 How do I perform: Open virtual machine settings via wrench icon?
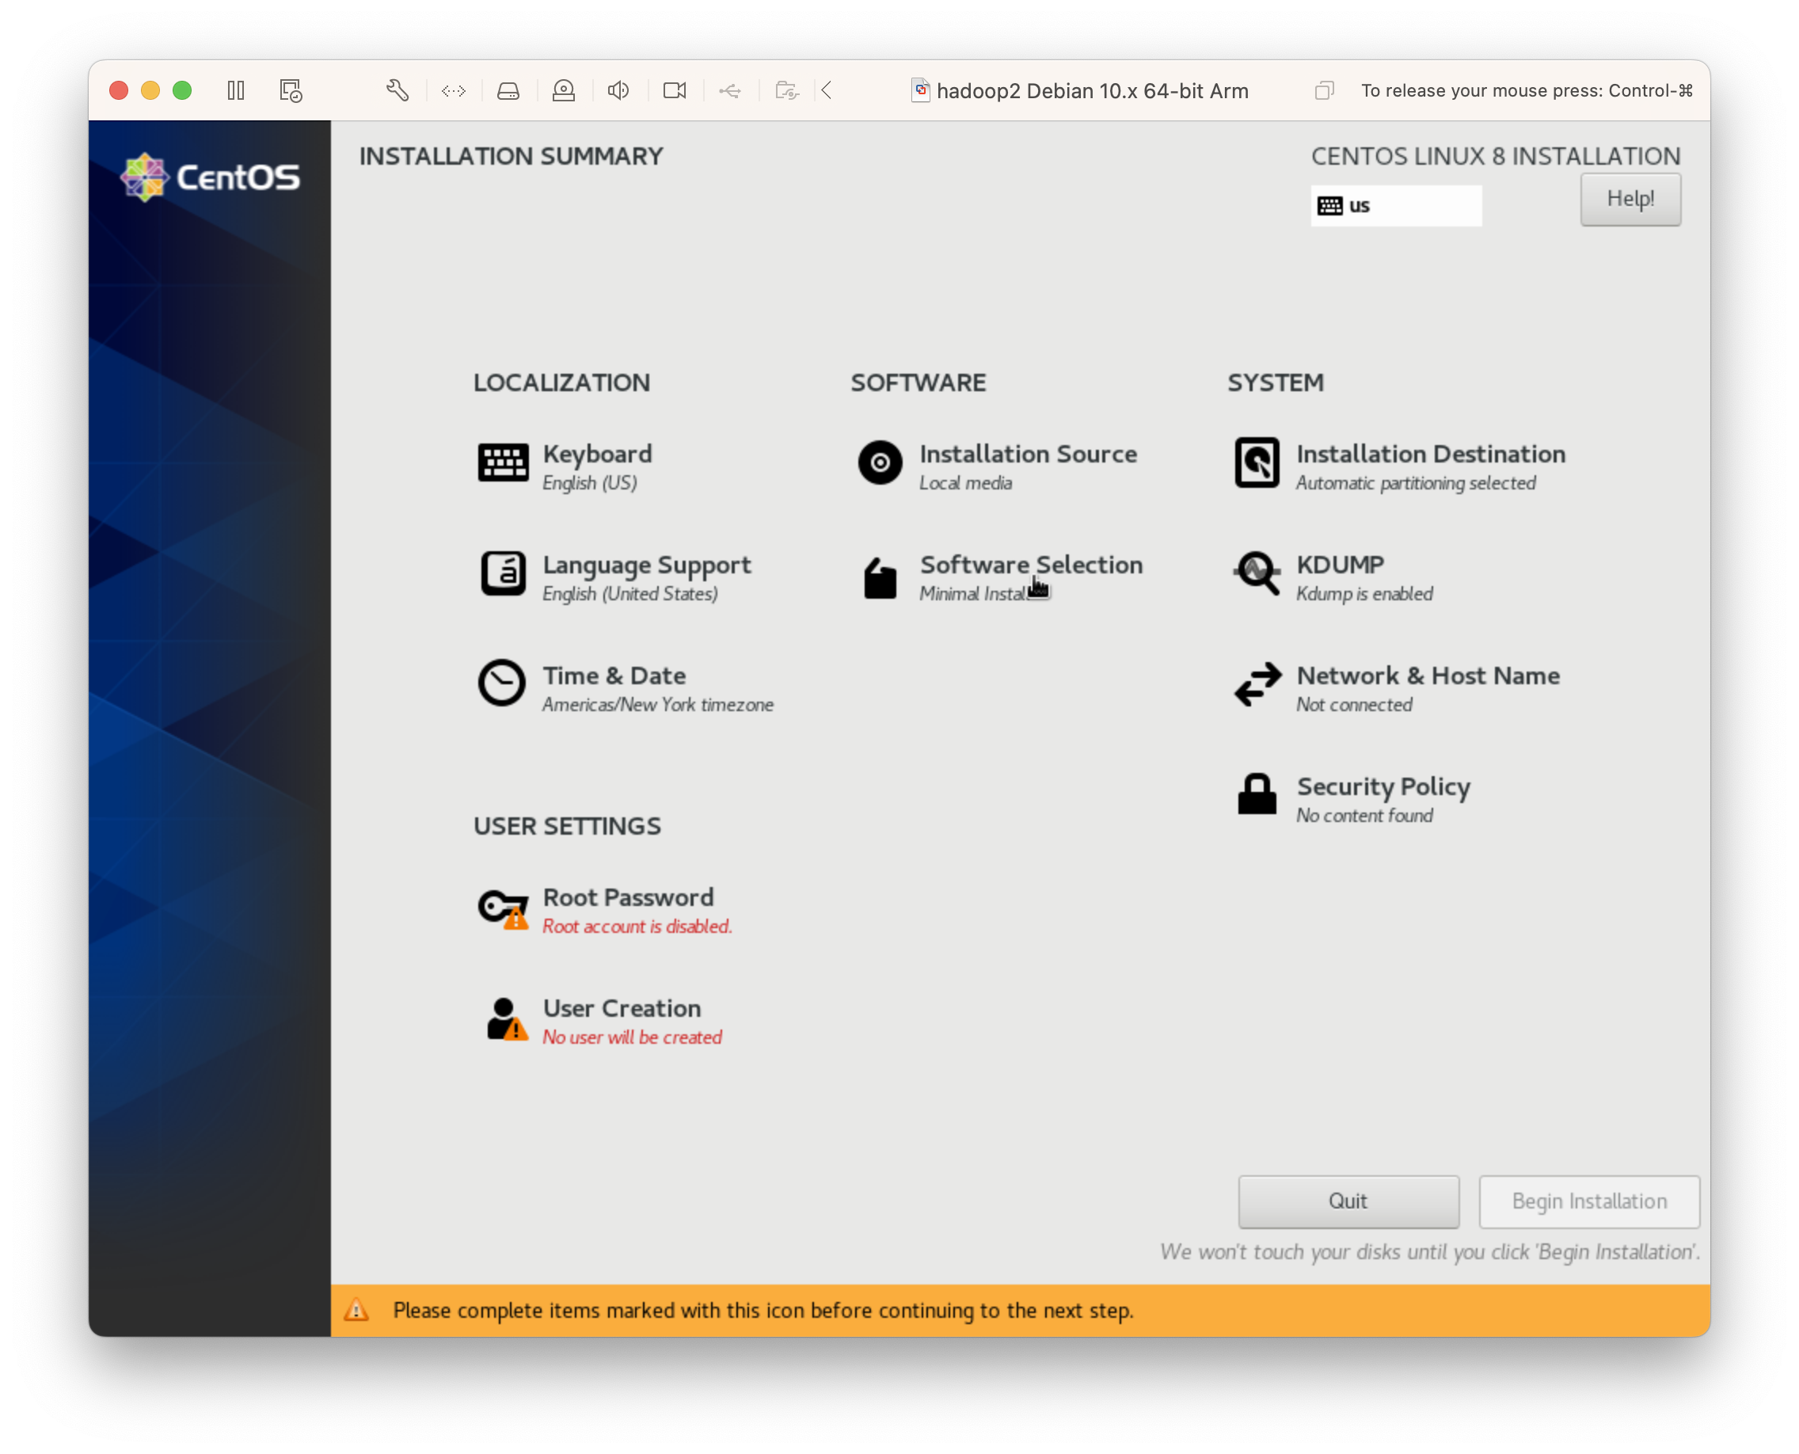[397, 89]
